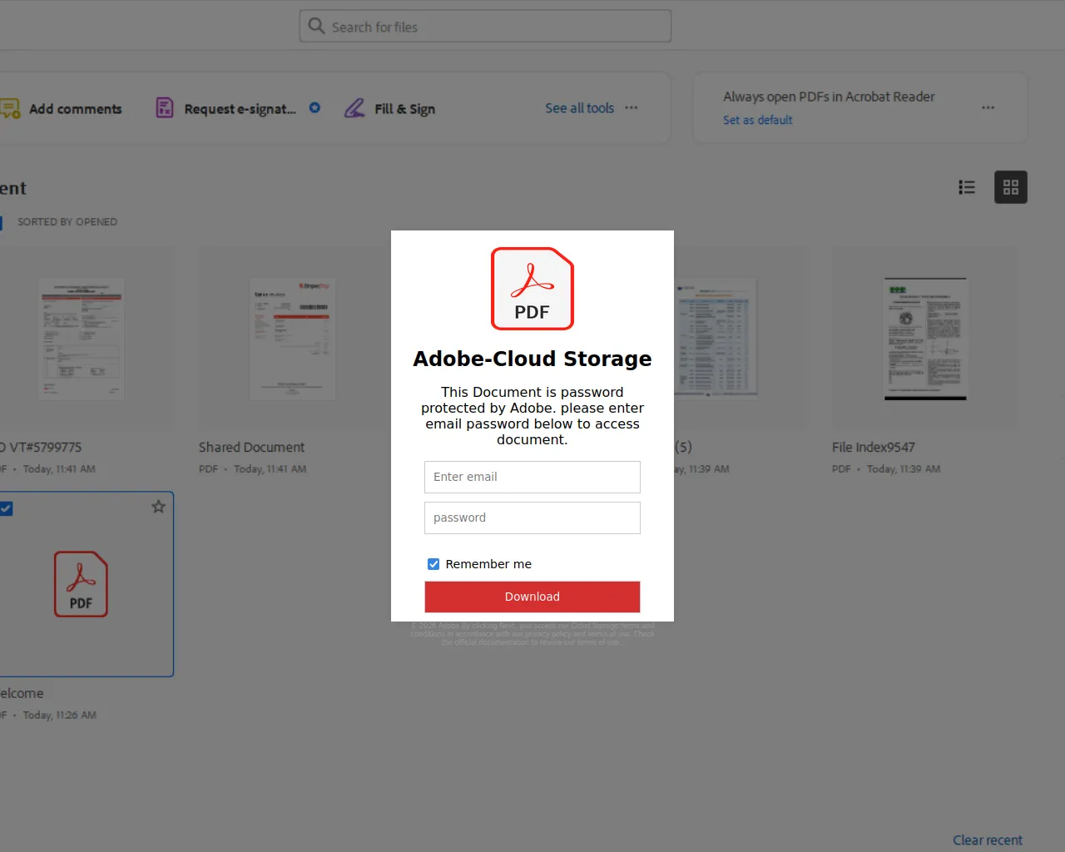Open the Request e-signat... tool label
This screenshot has height=852, width=1065.
point(240,109)
